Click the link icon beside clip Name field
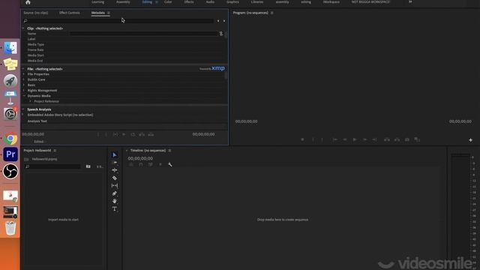Screen dimensions: 480x270 tap(221, 34)
